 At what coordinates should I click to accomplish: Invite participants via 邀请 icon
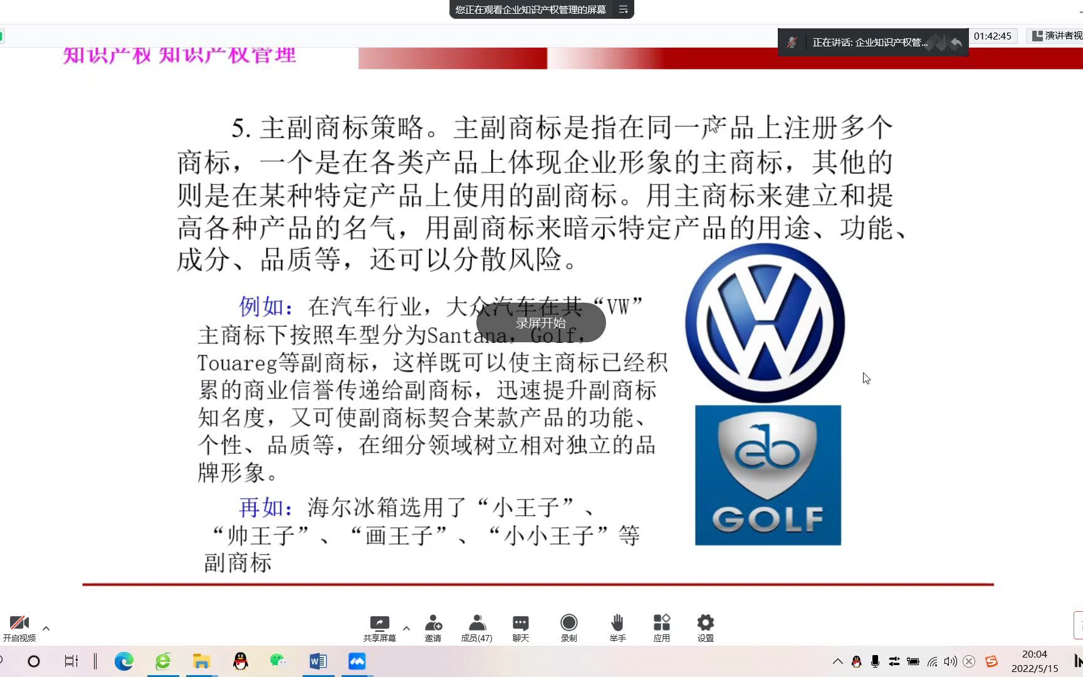pyautogui.click(x=433, y=629)
